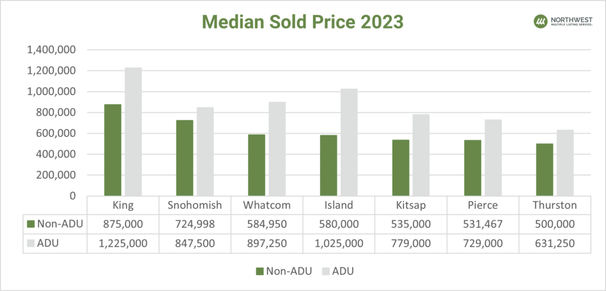The image size is (606, 291).
Task: Click the 1,025,000 Island ADU cell
Action: pyautogui.click(x=339, y=243)
